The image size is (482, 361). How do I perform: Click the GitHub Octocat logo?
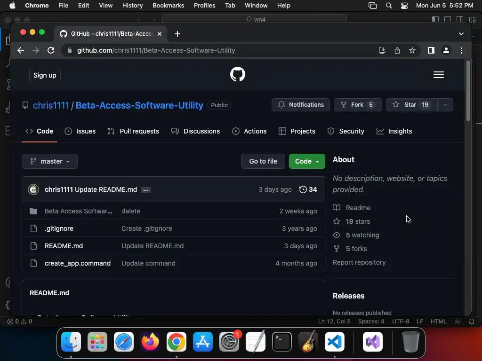pos(238,75)
